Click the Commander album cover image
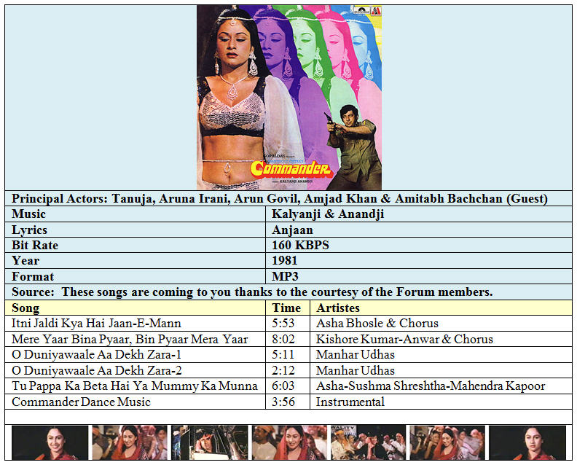Screen dimensions: 577x465 [289, 98]
